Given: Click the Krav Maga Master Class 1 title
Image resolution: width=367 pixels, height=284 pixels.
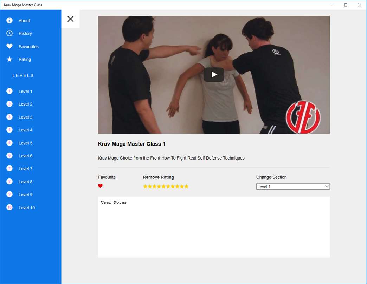Looking at the screenshot, I should 131,144.
